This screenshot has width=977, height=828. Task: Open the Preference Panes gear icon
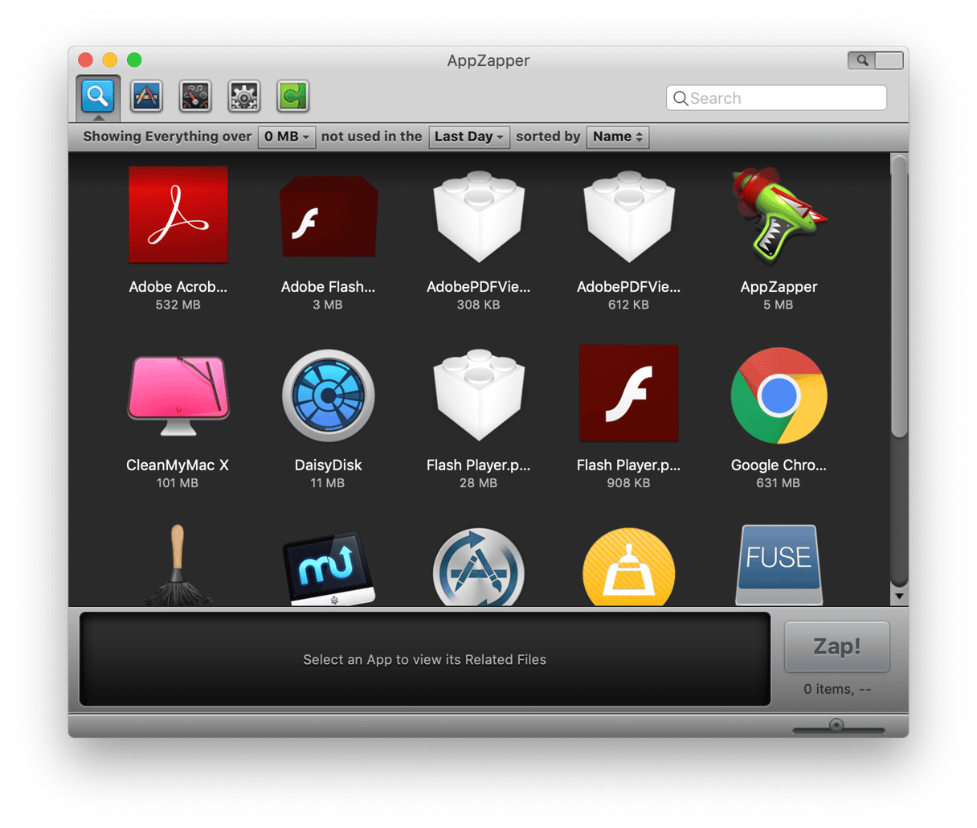coord(244,96)
